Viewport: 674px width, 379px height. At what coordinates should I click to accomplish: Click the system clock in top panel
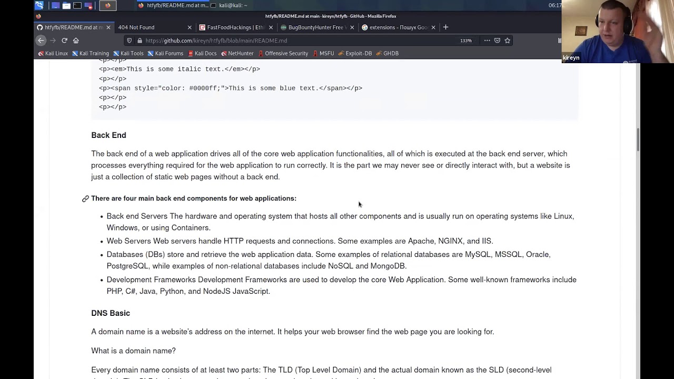[x=554, y=5]
